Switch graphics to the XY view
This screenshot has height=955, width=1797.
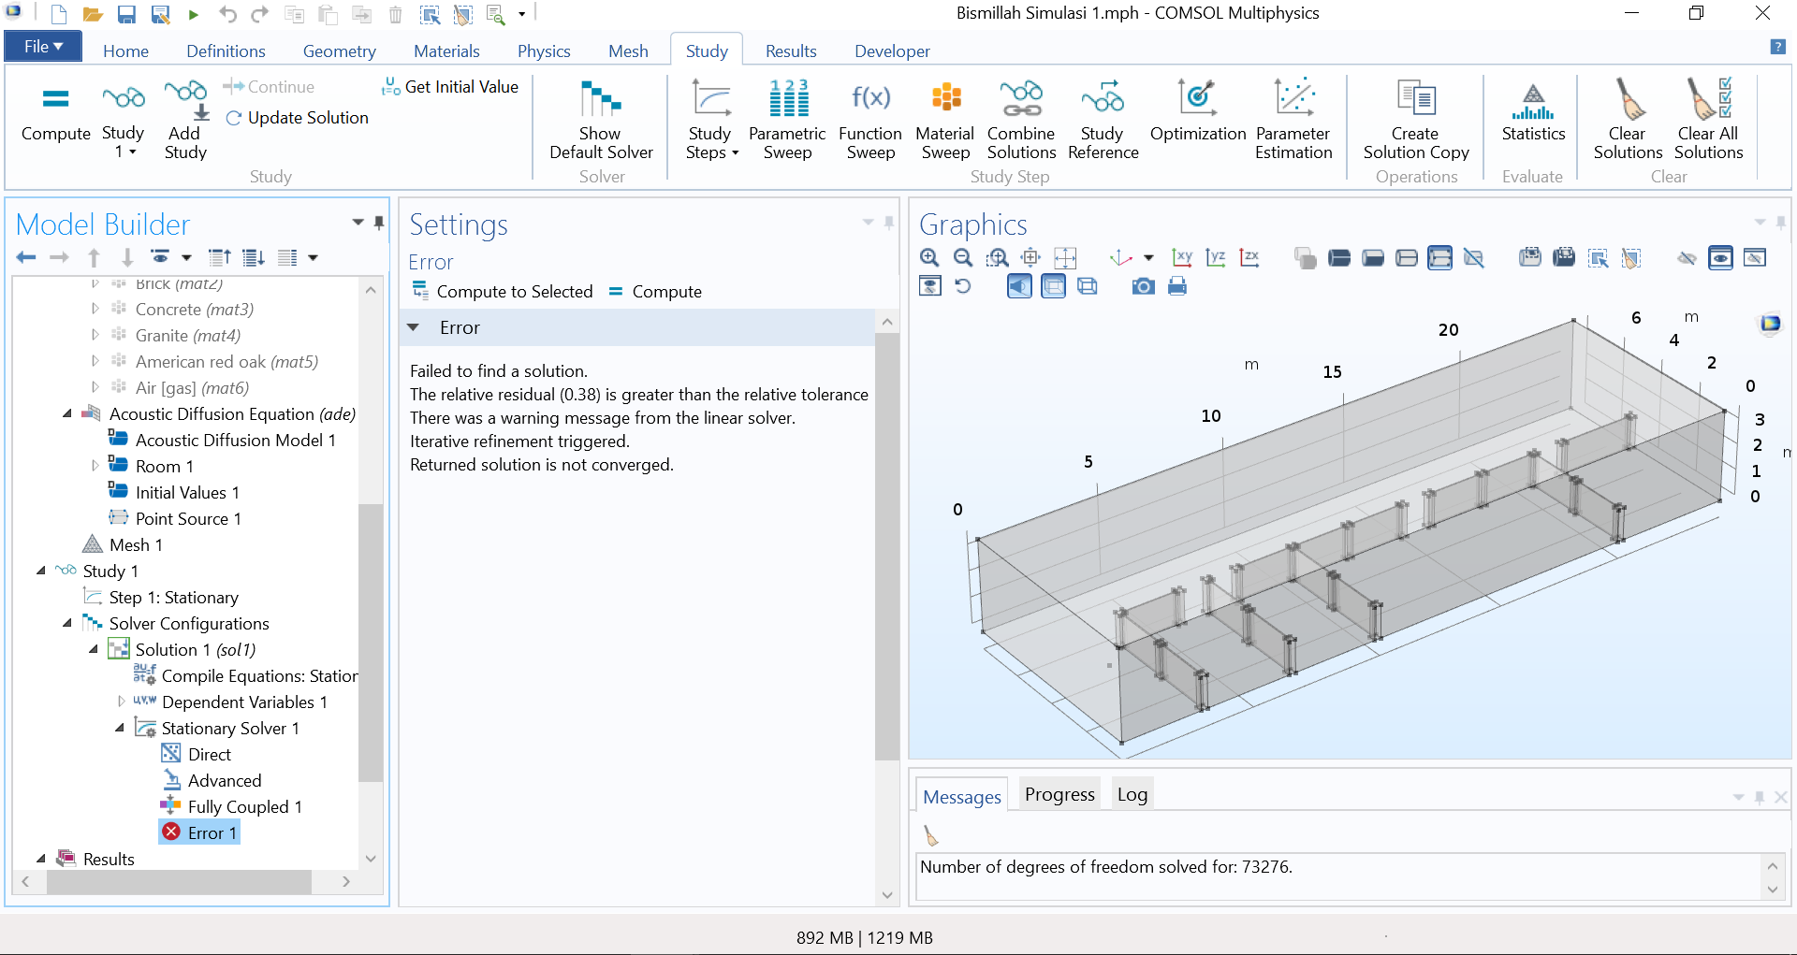pos(1182,258)
